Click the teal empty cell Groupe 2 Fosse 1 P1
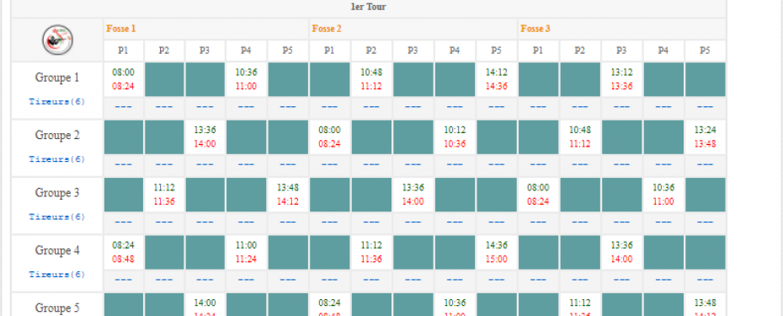 pyautogui.click(x=123, y=137)
